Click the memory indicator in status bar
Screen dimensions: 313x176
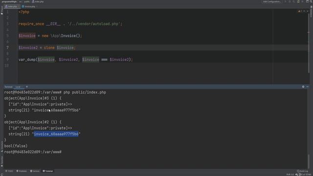point(305,175)
